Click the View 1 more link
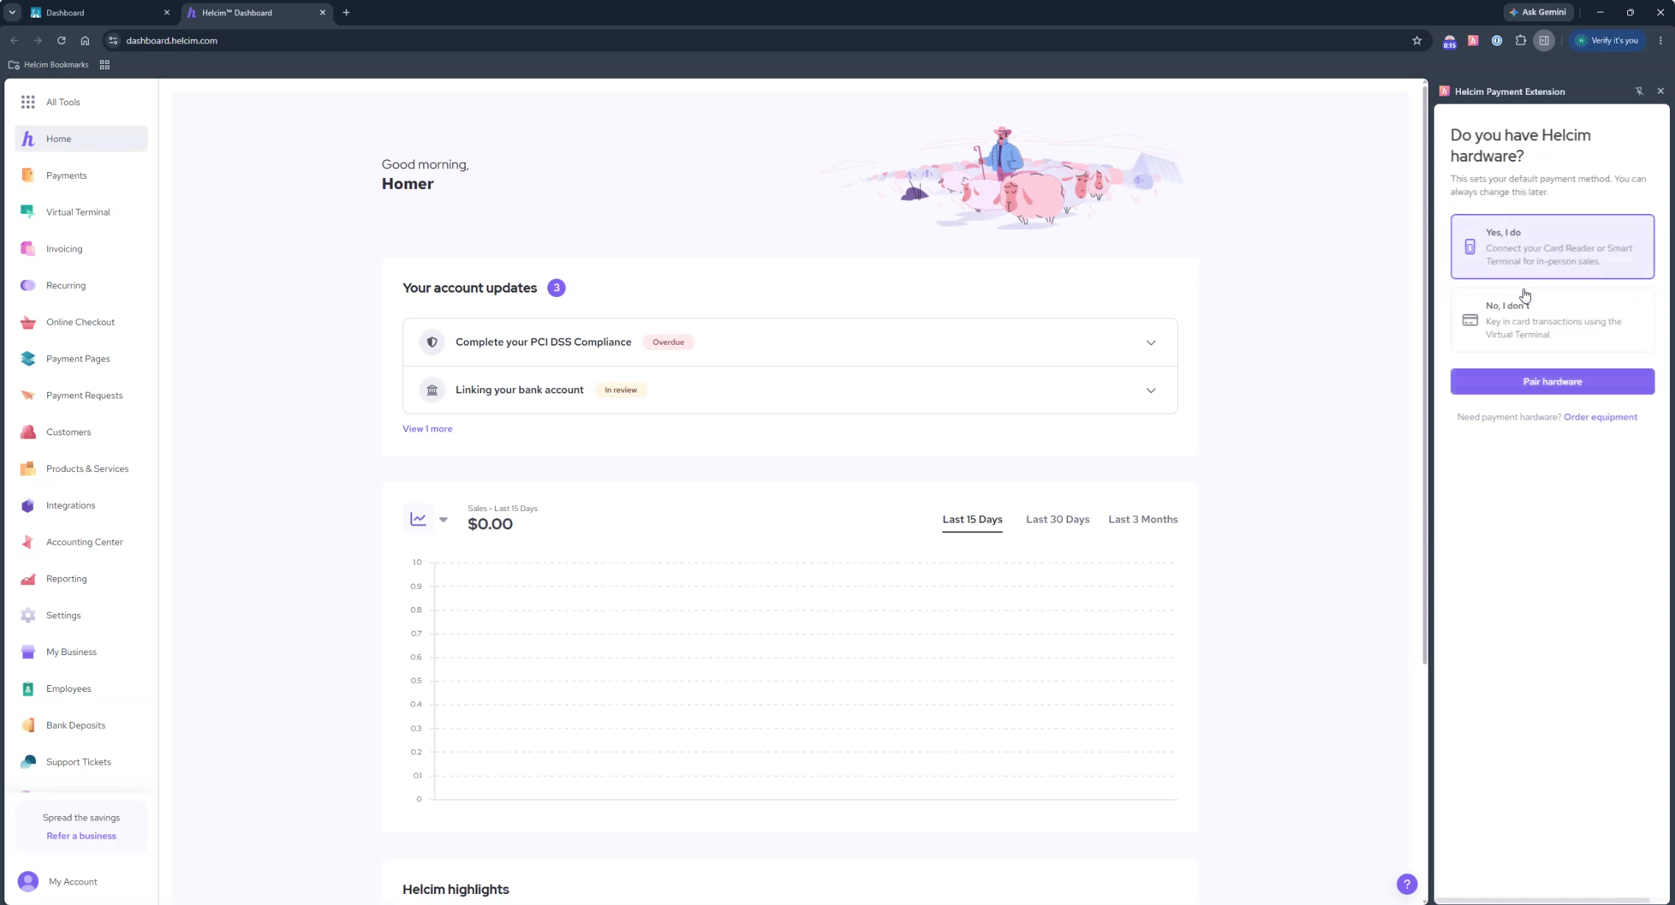Screen dimensions: 1675x905 click(427, 429)
